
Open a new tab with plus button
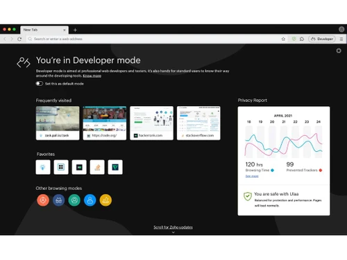click(75, 30)
